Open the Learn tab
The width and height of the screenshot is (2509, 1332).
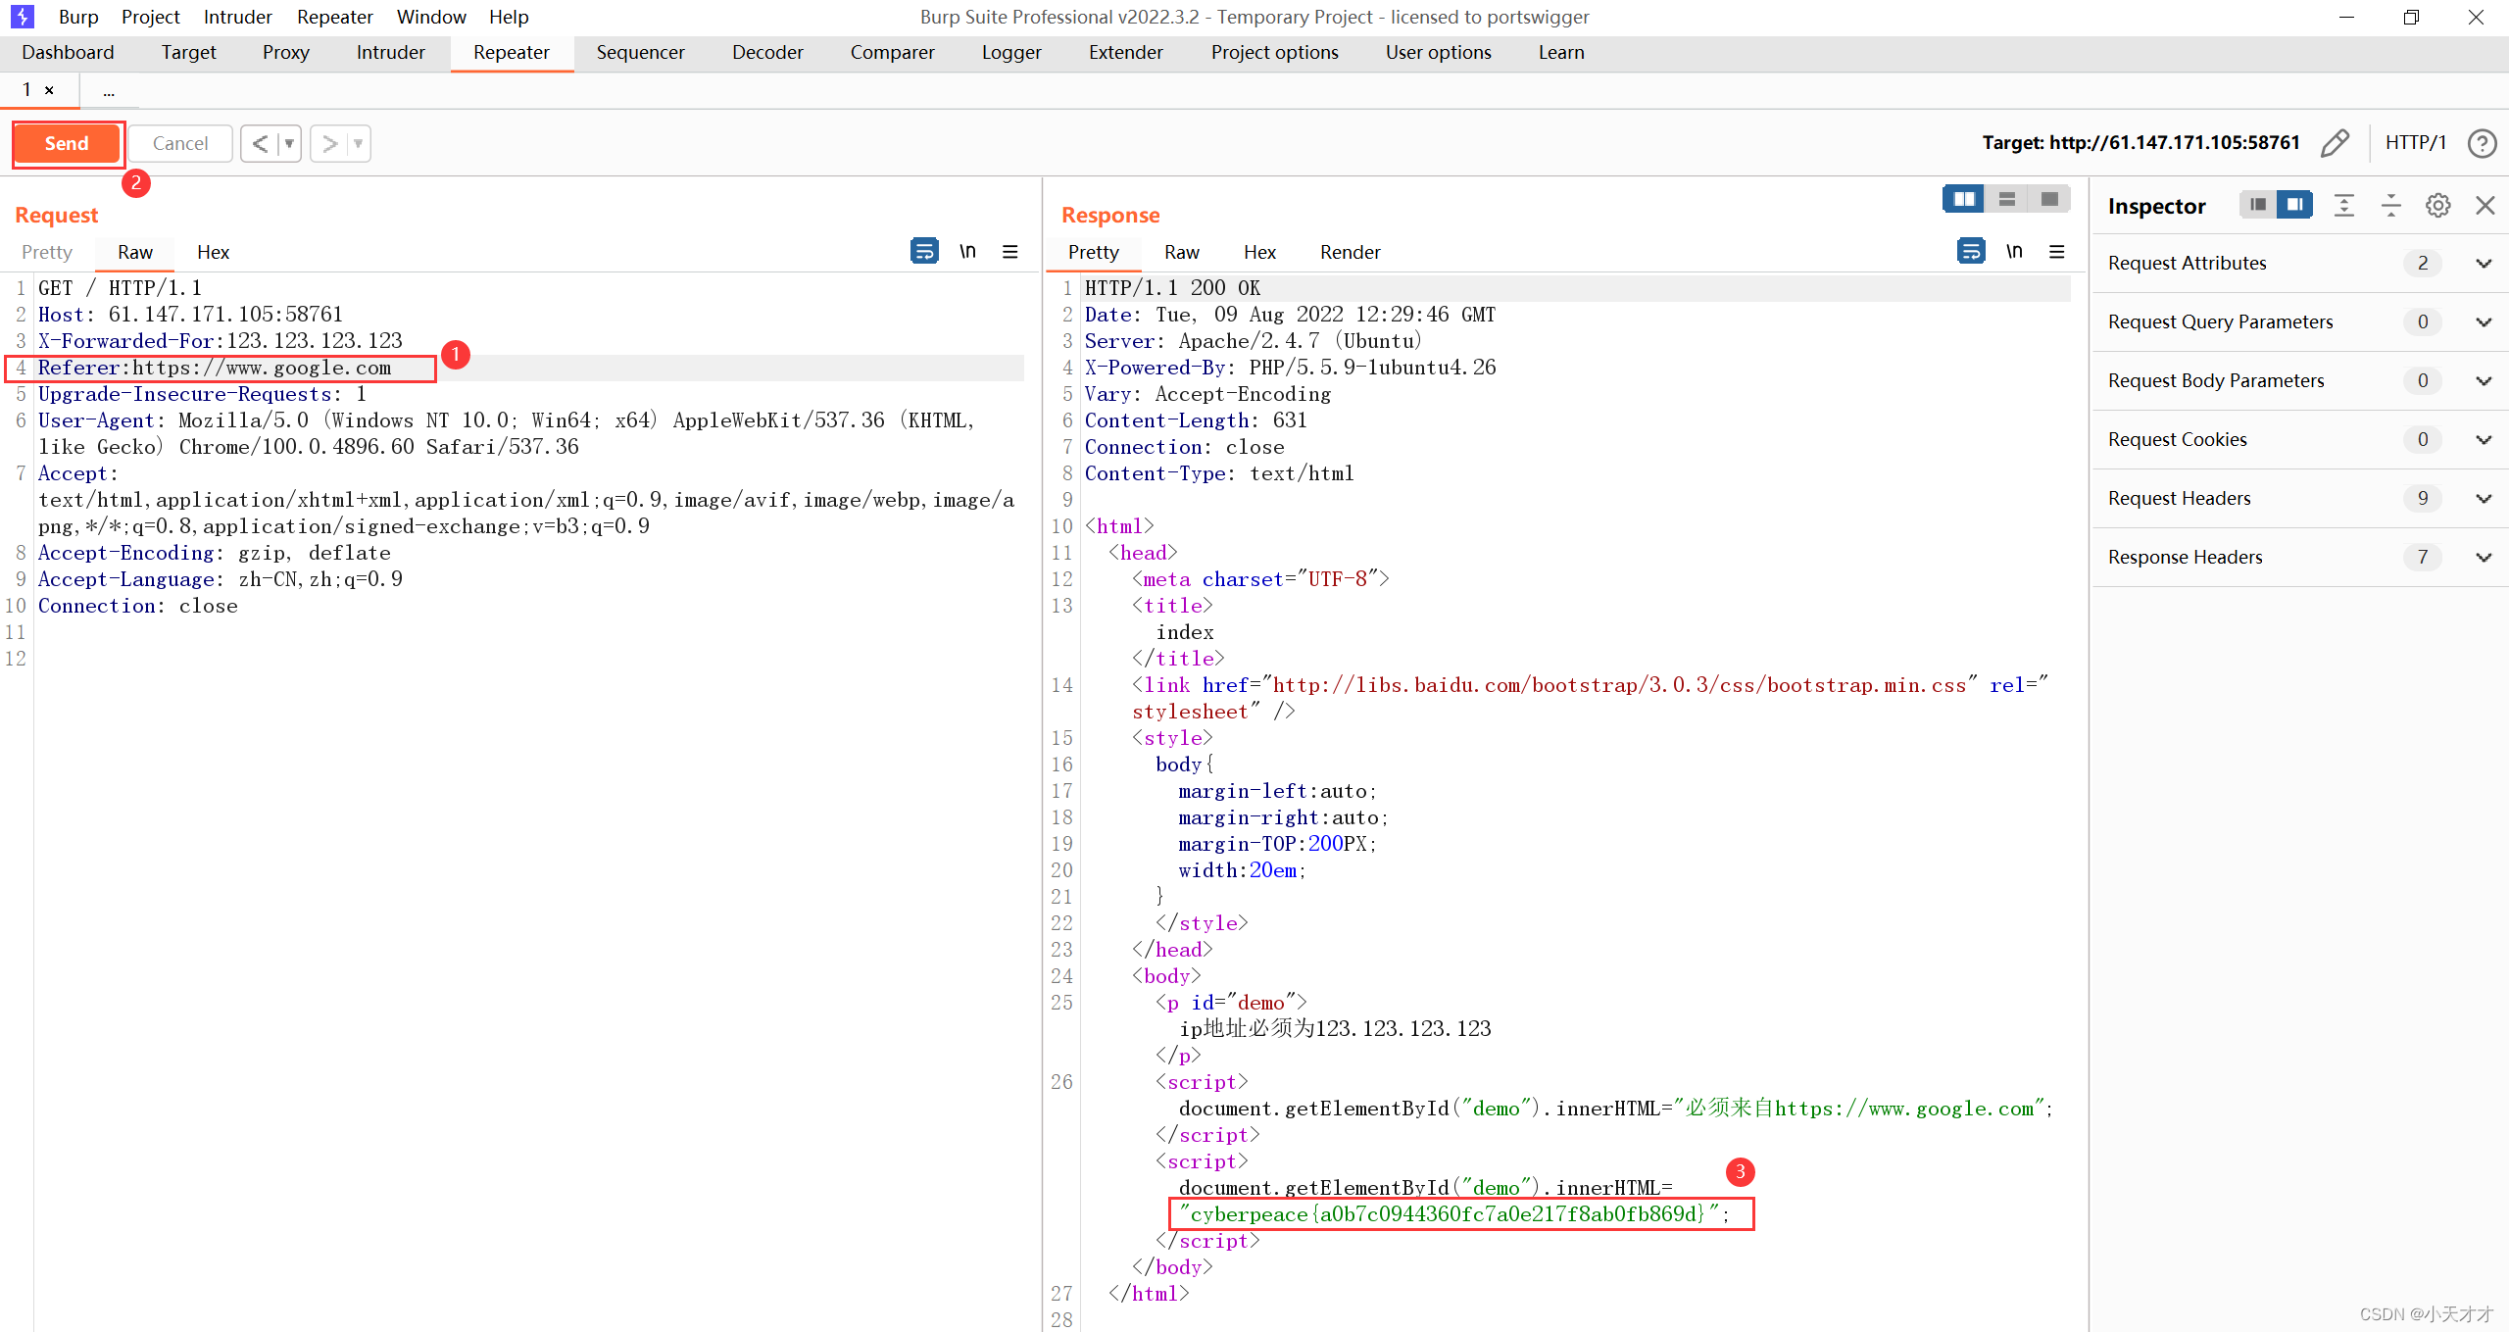click(x=1561, y=52)
